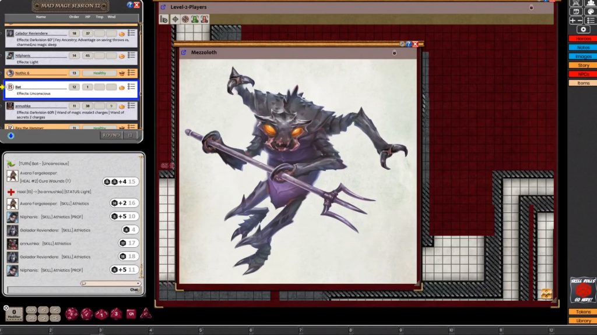Screen dimensions: 597x335
Task: Open the Notes sidebar tab
Action: 583,48
